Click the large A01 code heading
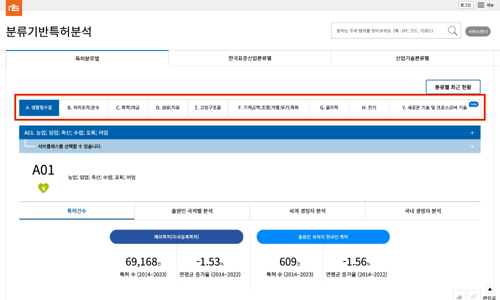 pyautogui.click(x=43, y=170)
